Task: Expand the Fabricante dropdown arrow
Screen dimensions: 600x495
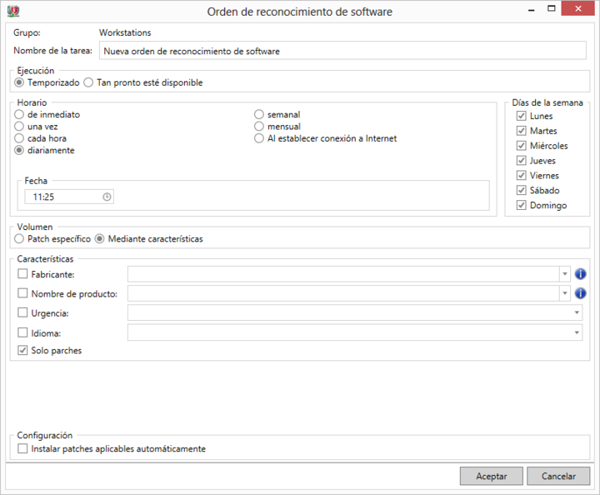Action: click(x=565, y=274)
